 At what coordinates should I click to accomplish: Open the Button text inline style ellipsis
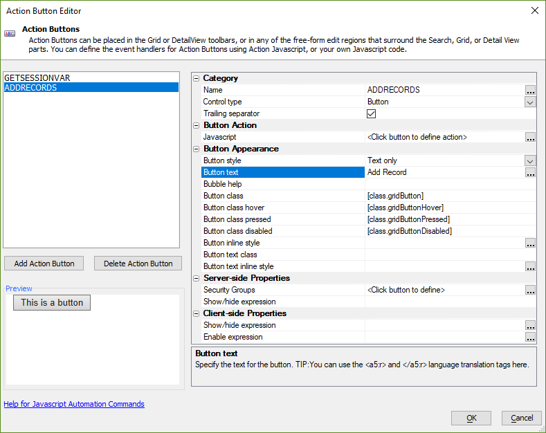pos(530,266)
